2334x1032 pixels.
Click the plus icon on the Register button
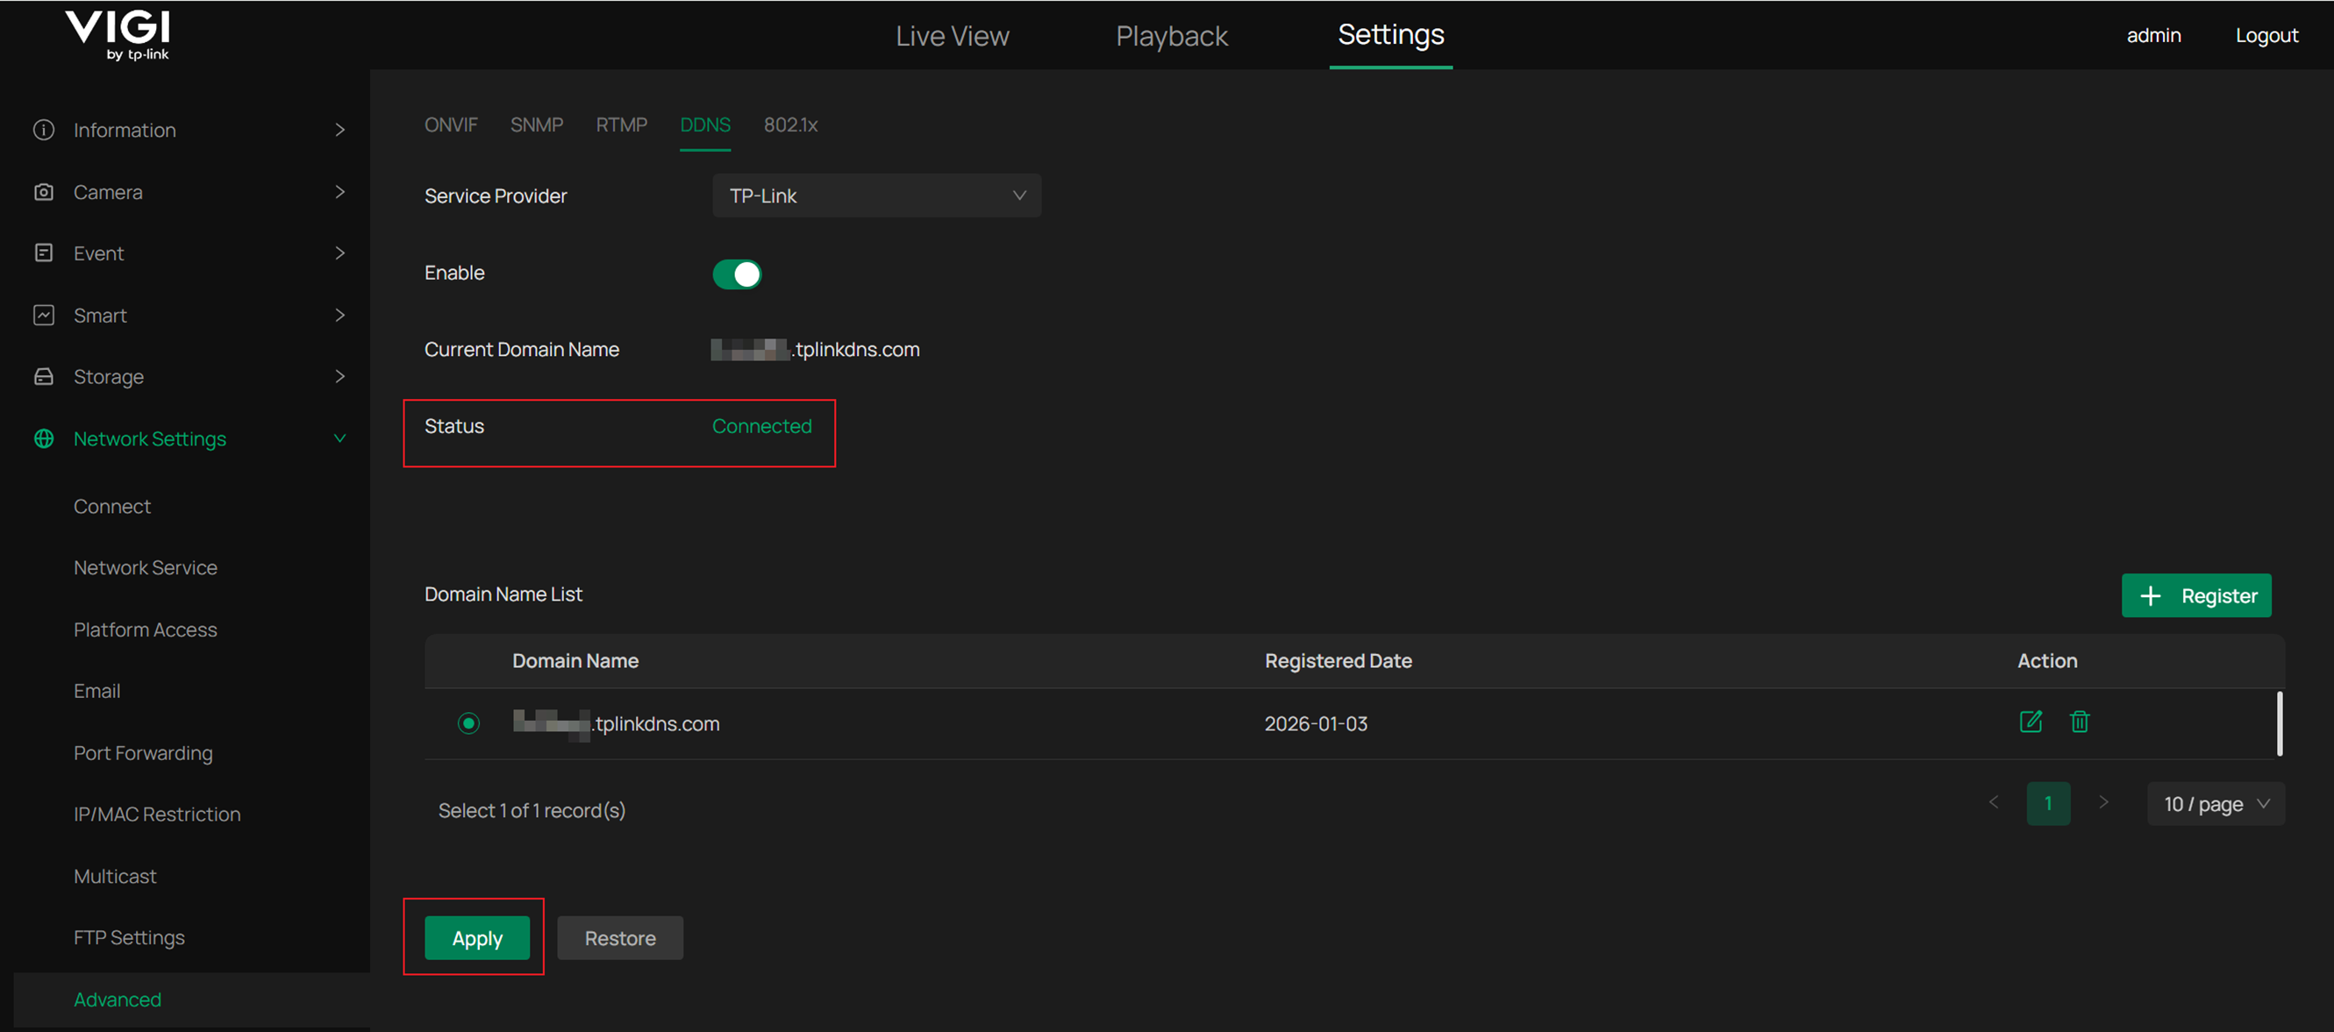2152,595
